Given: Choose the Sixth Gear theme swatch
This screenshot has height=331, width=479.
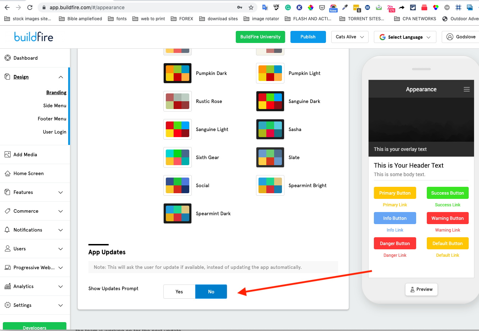Looking at the screenshot, I should click(178, 157).
